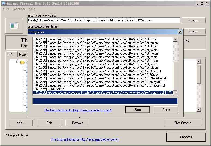211x146 pixels.
Task: Click Close in the Progress dialog
Action: [166, 110]
